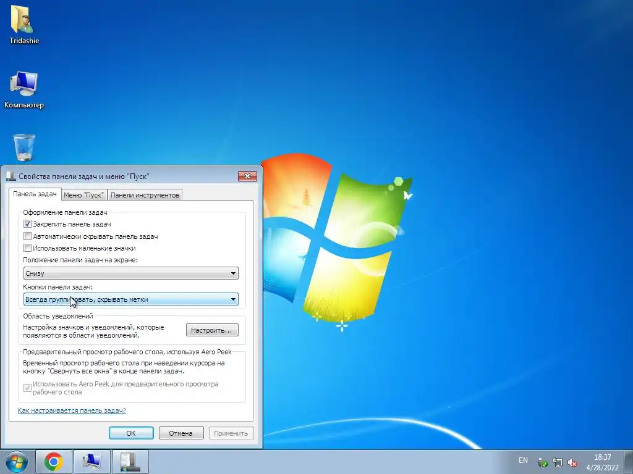Screen dimensions: 633x474
Task: Switch to Панель задач tab
Action: pyautogui.click(x=35, y=194)
